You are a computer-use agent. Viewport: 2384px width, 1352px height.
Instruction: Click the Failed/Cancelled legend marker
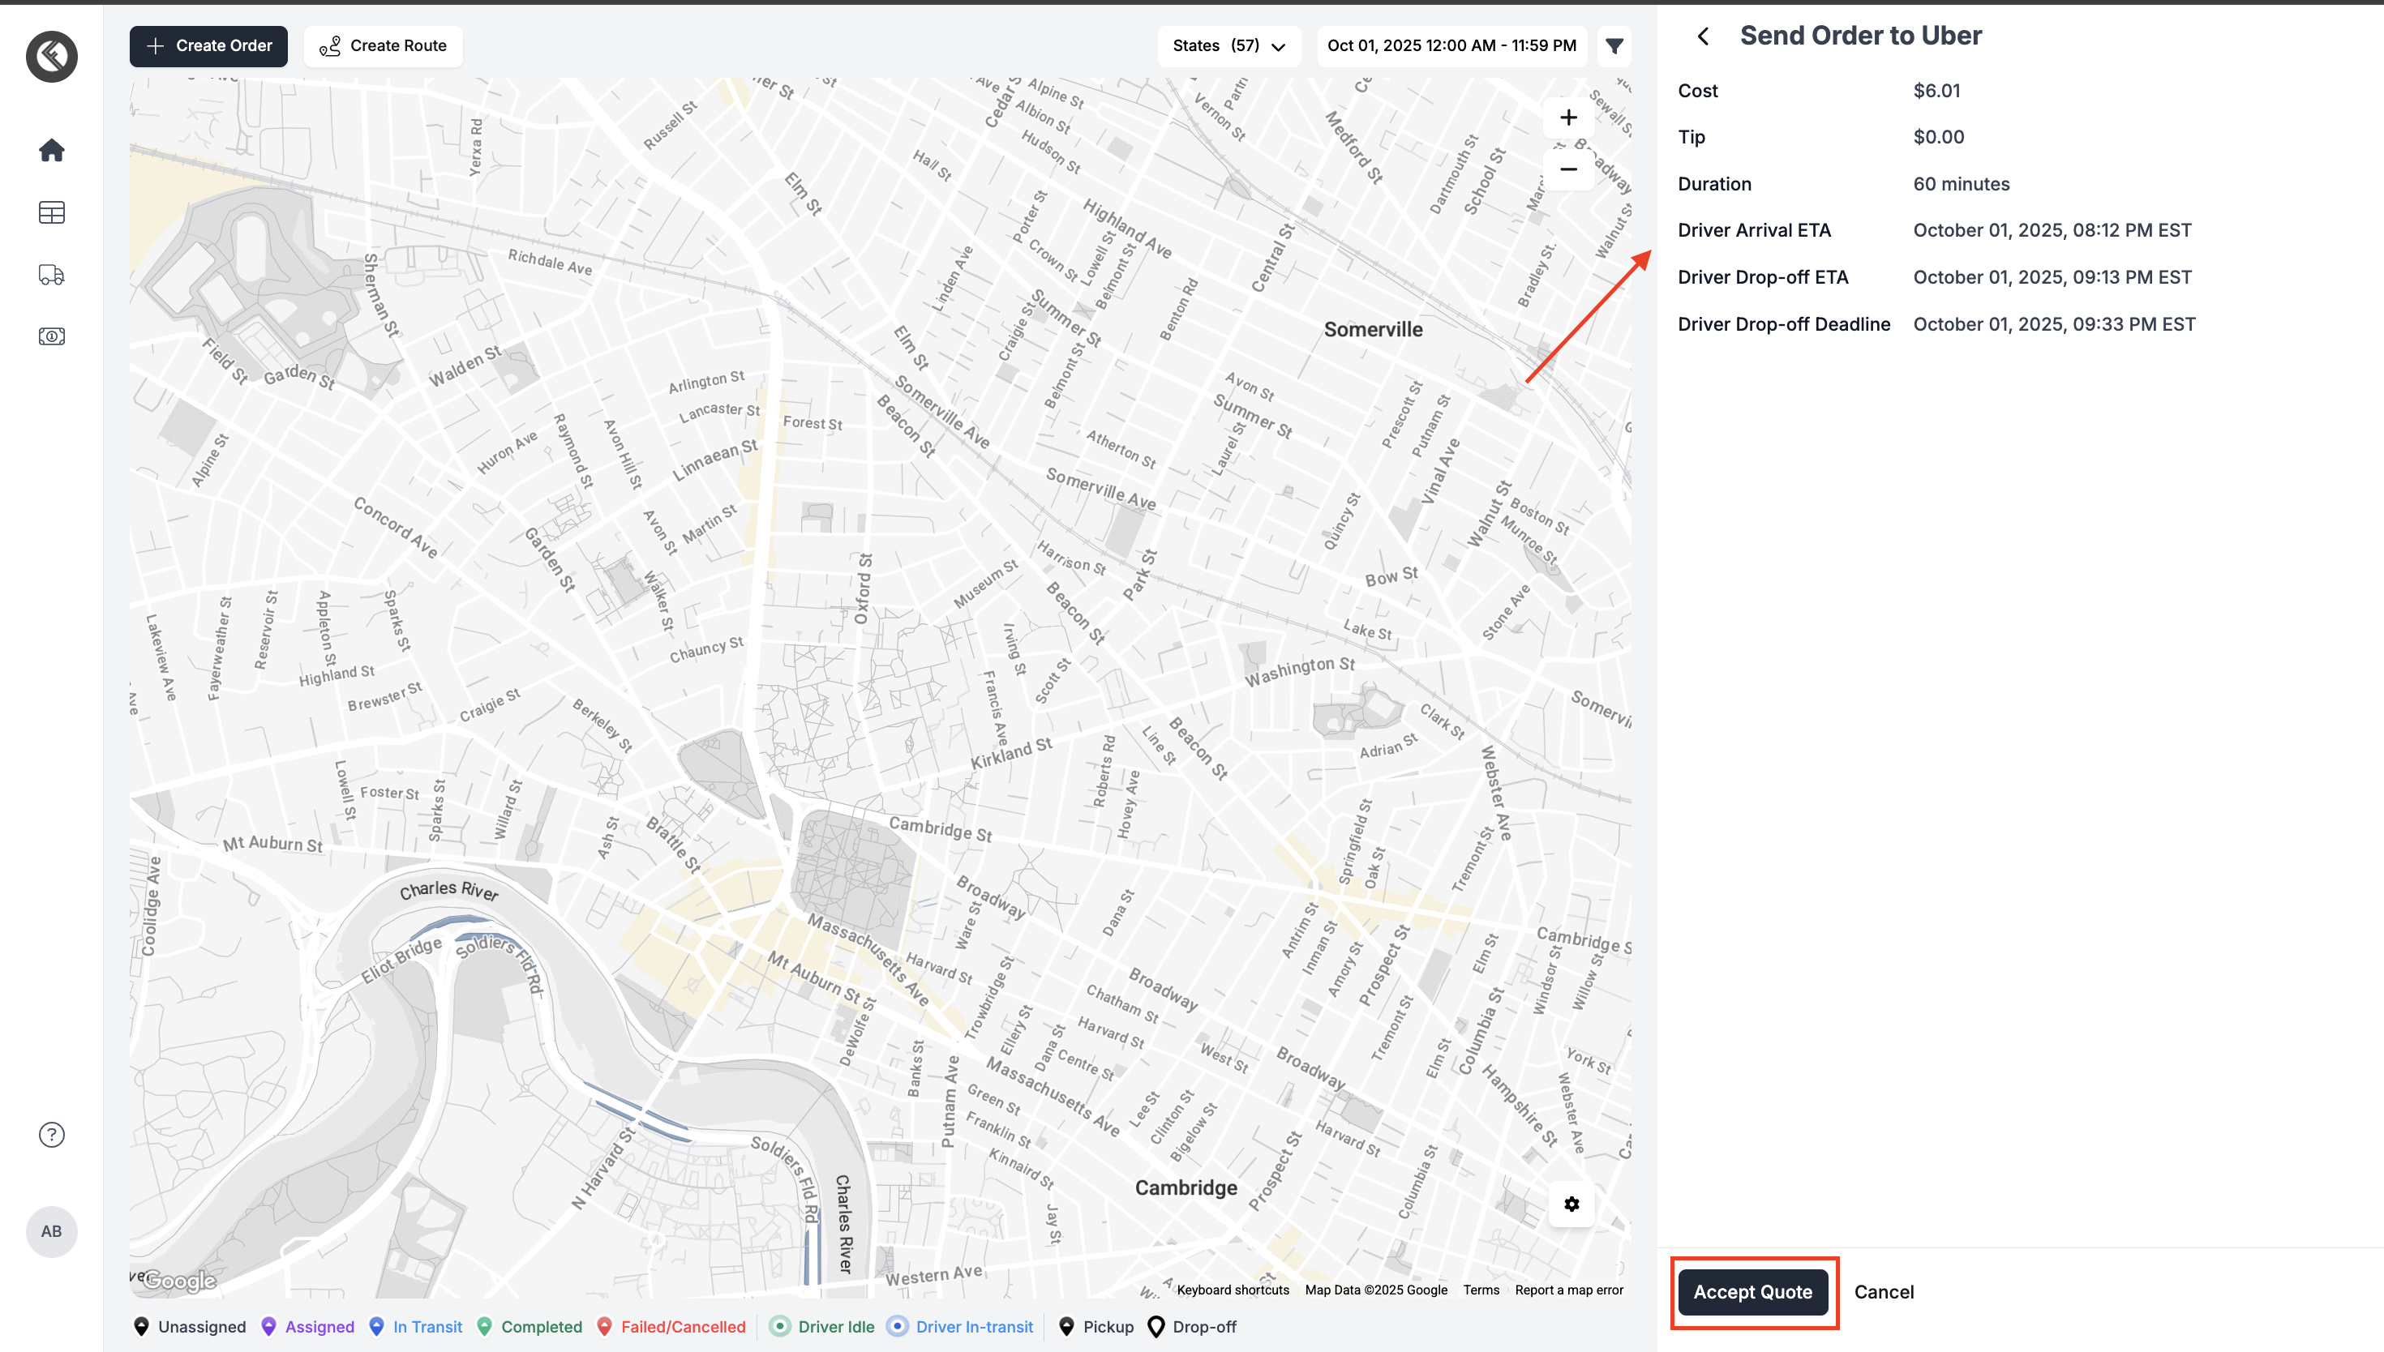[603, 1326]
